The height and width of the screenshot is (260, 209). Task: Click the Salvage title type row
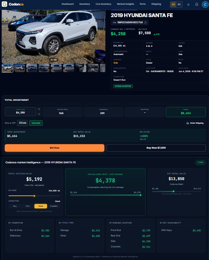[x=80, y=230]
